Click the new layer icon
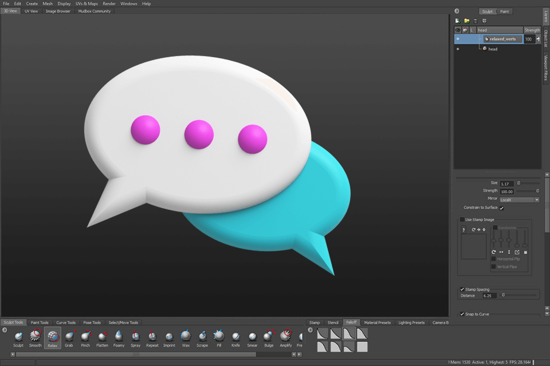550x366 pixels. (458, 21)
